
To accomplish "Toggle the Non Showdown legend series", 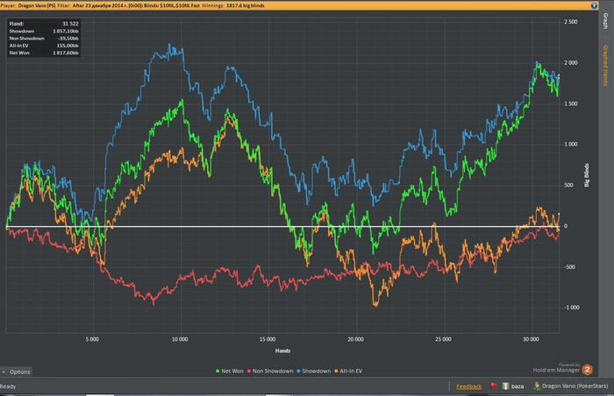I will (x=270, y=371).
